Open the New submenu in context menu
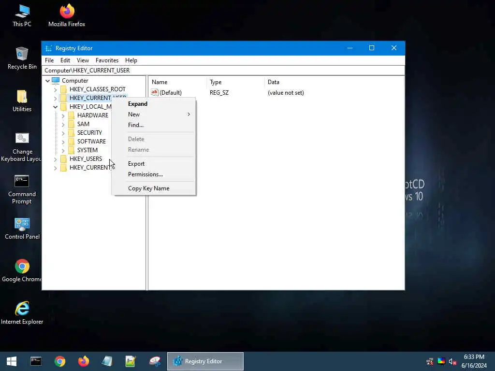The width and height of the screenshot is (495, 371). (154, 114)
